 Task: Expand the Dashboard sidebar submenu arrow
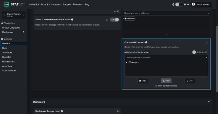pyautogui.click(x=24, y=32)
